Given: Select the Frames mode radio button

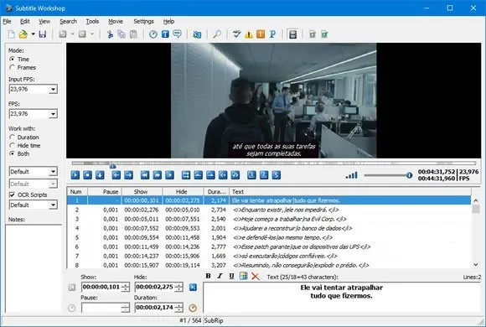Looking at the screenshot, I should 12,67.
